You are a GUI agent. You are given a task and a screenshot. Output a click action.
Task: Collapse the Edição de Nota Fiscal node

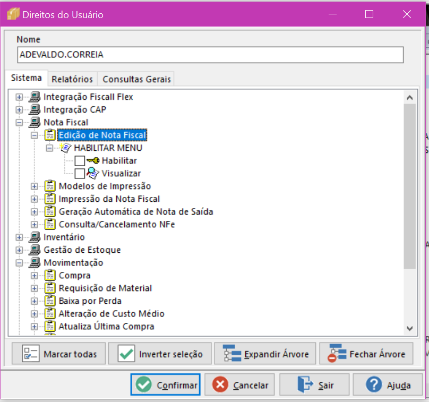[34, 135]
